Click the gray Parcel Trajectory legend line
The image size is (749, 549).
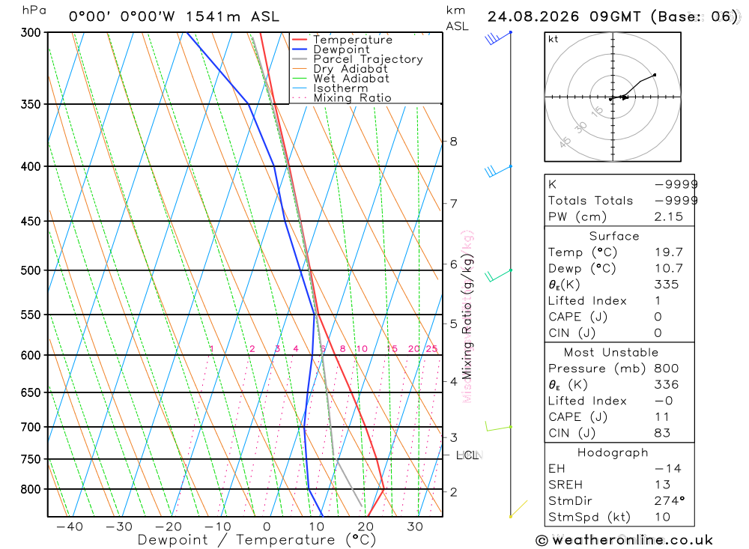pos(300,59)
